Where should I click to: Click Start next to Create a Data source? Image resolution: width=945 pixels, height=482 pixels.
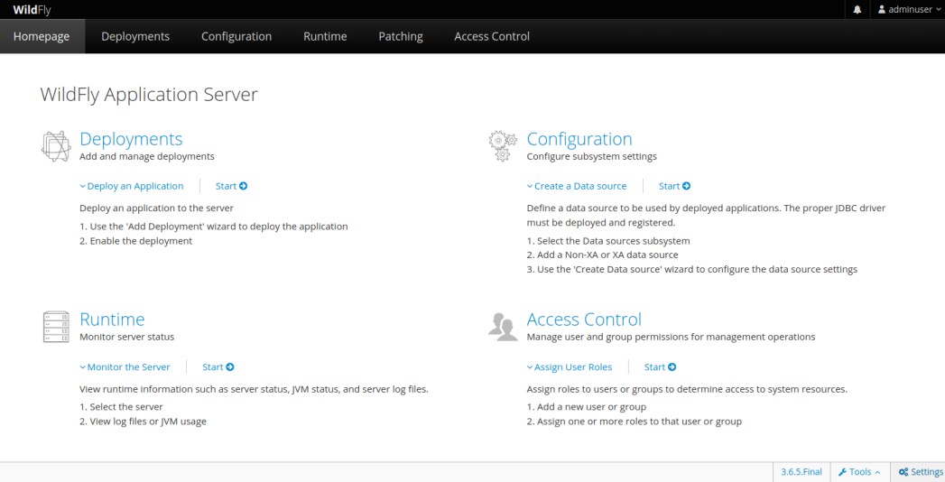point(674,186)
